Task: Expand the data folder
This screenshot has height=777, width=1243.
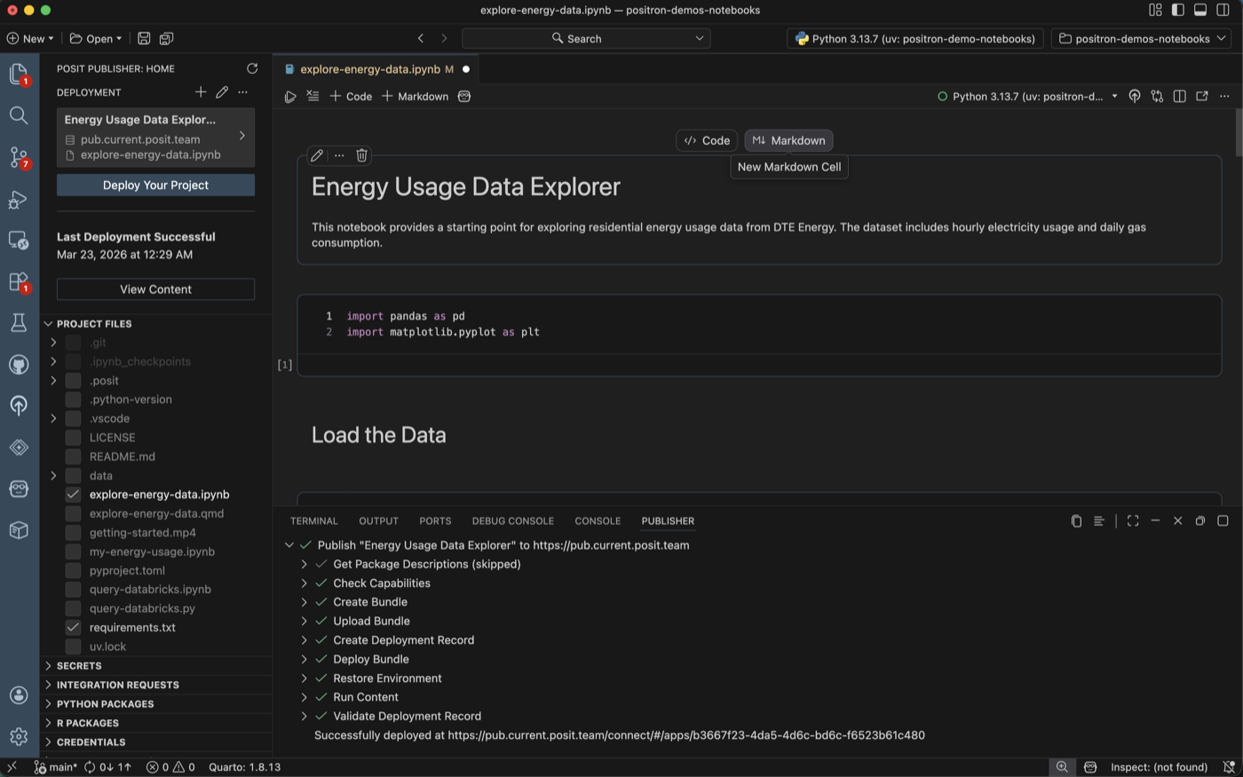Action: pos(53,476)
